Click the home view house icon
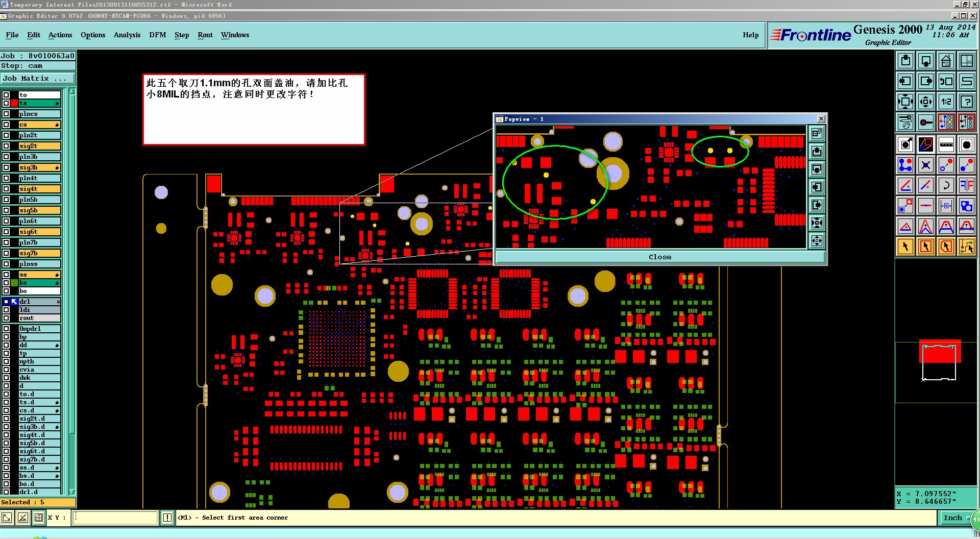Image resolution: width=980 pixels, height=539 pixels. point(946,61)
